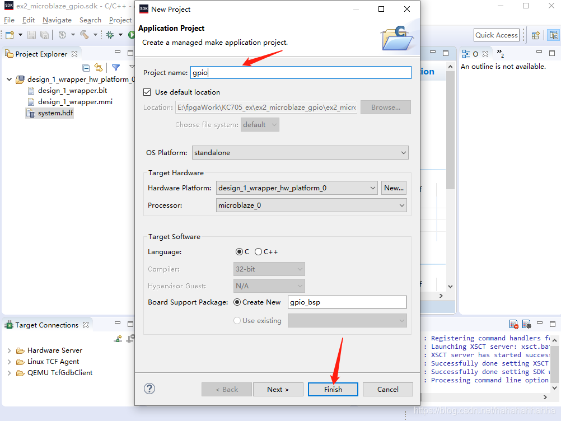The image size is (561, 421).
Task: Close the Outline tab X
Action: point(485,54)
